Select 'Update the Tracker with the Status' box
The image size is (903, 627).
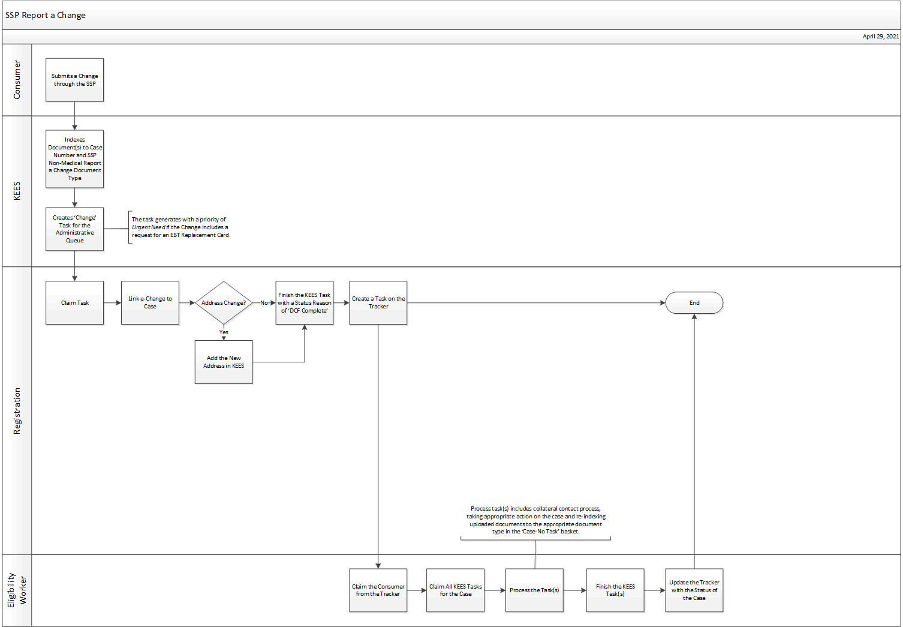click(694, 590)
